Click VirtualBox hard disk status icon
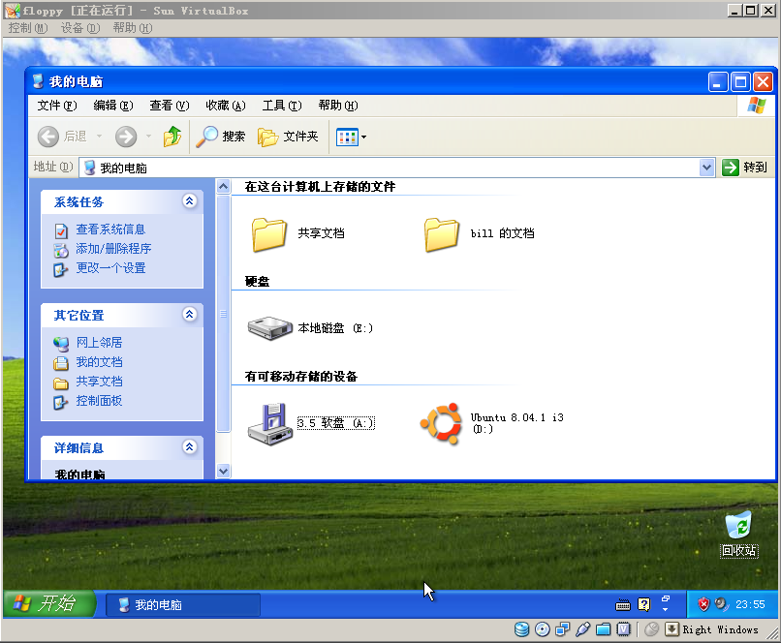Viewport: 781px width, 643px height. tap(522, 629)
